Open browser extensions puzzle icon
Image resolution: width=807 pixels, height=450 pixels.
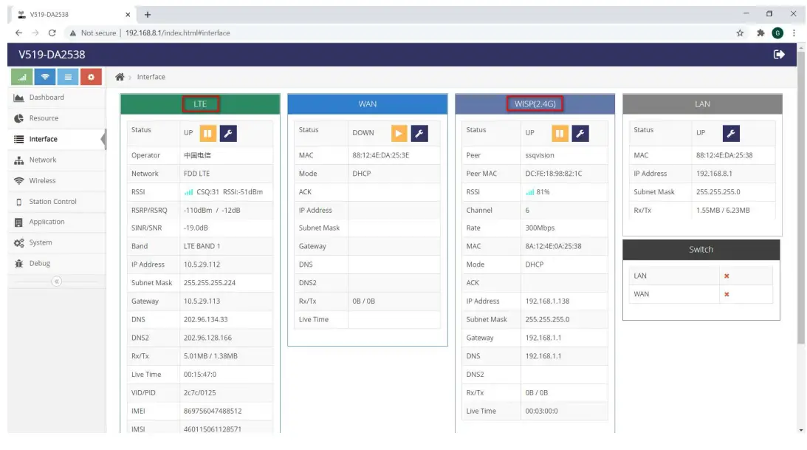pos(760,33)
